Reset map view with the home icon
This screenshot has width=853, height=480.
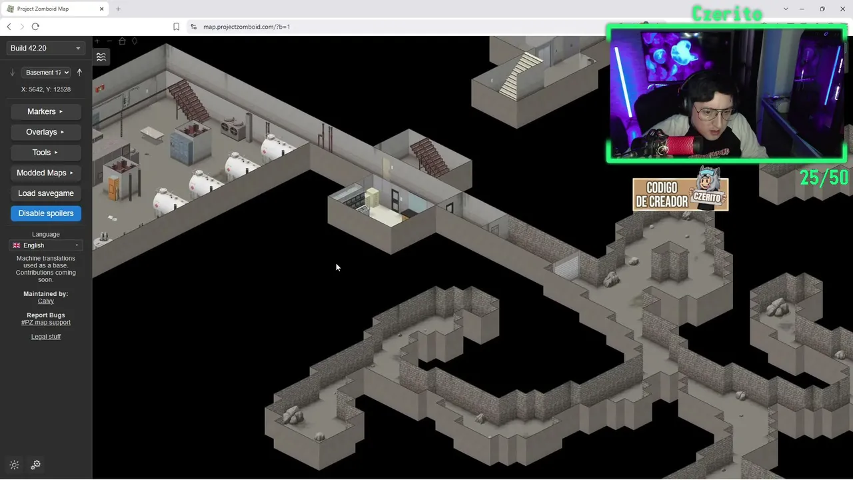(122, 41)
